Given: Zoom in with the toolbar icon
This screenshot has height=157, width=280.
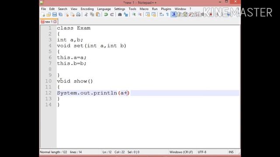Looking at the screenshot, I should [x=134, y=14].
